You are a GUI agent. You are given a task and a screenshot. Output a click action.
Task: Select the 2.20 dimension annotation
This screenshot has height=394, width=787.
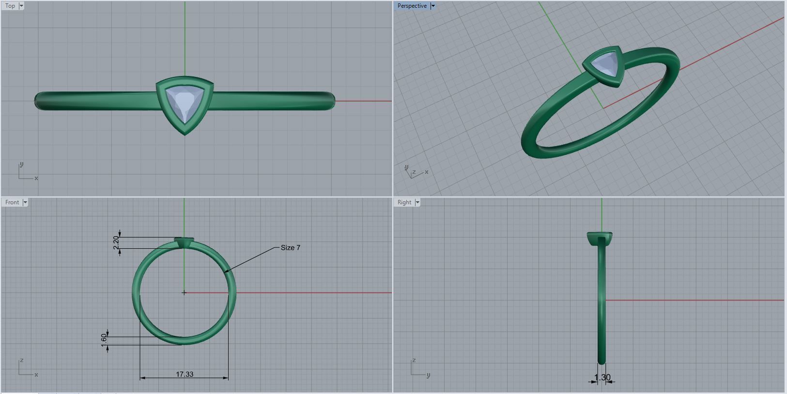pos(116,242)
